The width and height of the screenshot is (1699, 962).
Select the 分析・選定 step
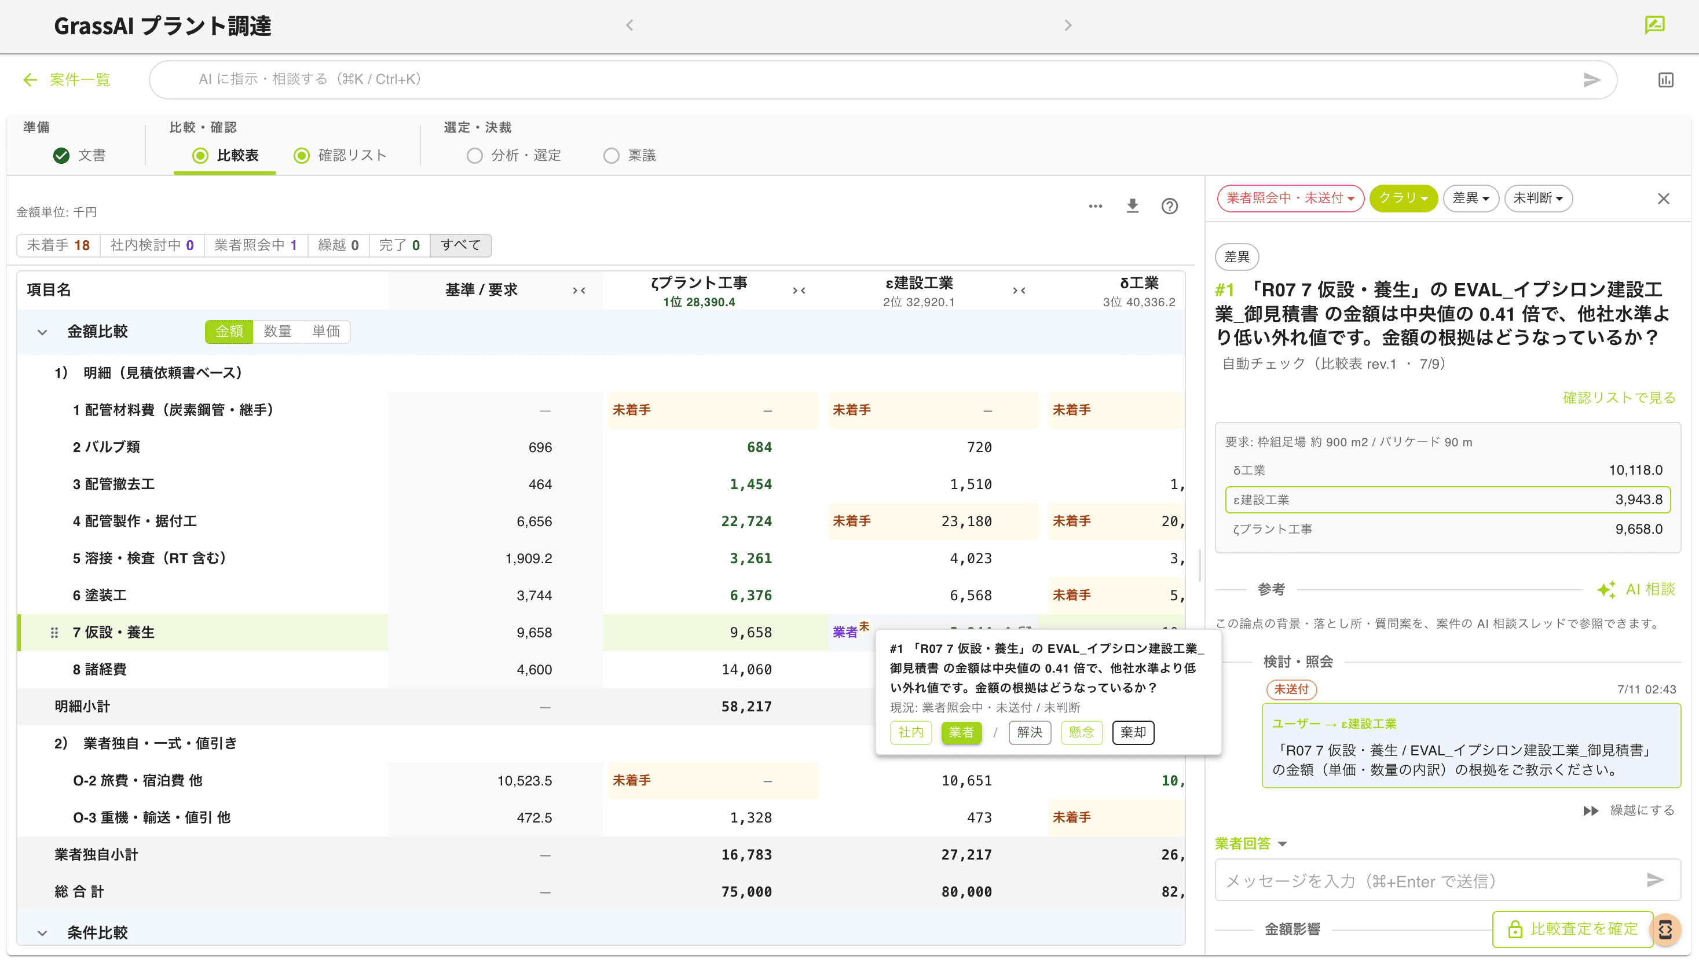514,155
